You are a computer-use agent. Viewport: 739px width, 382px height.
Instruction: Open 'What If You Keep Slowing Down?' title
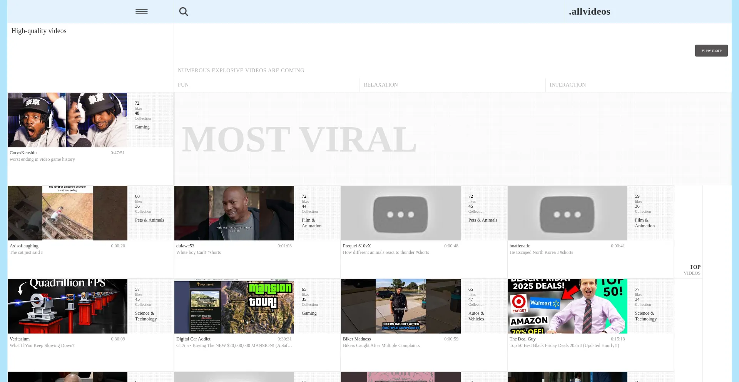point(42,345)
